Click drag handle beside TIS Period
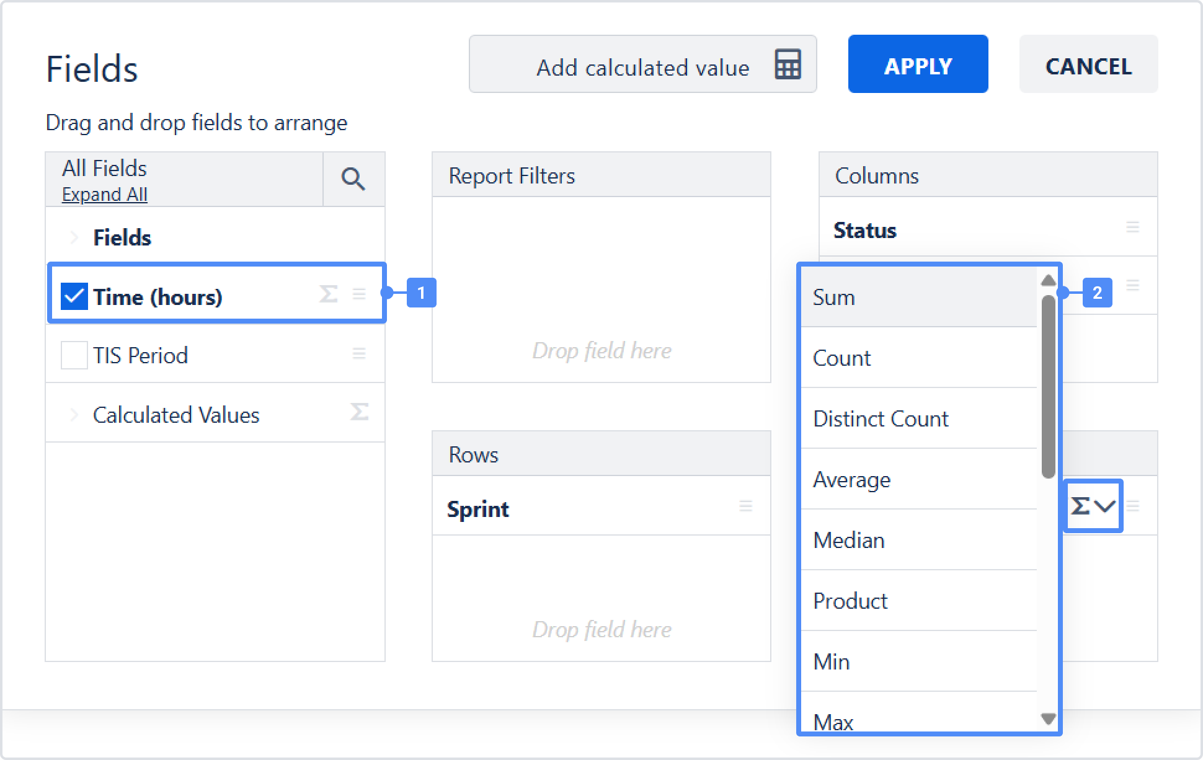1203x760 pixels. click(359, 353)
